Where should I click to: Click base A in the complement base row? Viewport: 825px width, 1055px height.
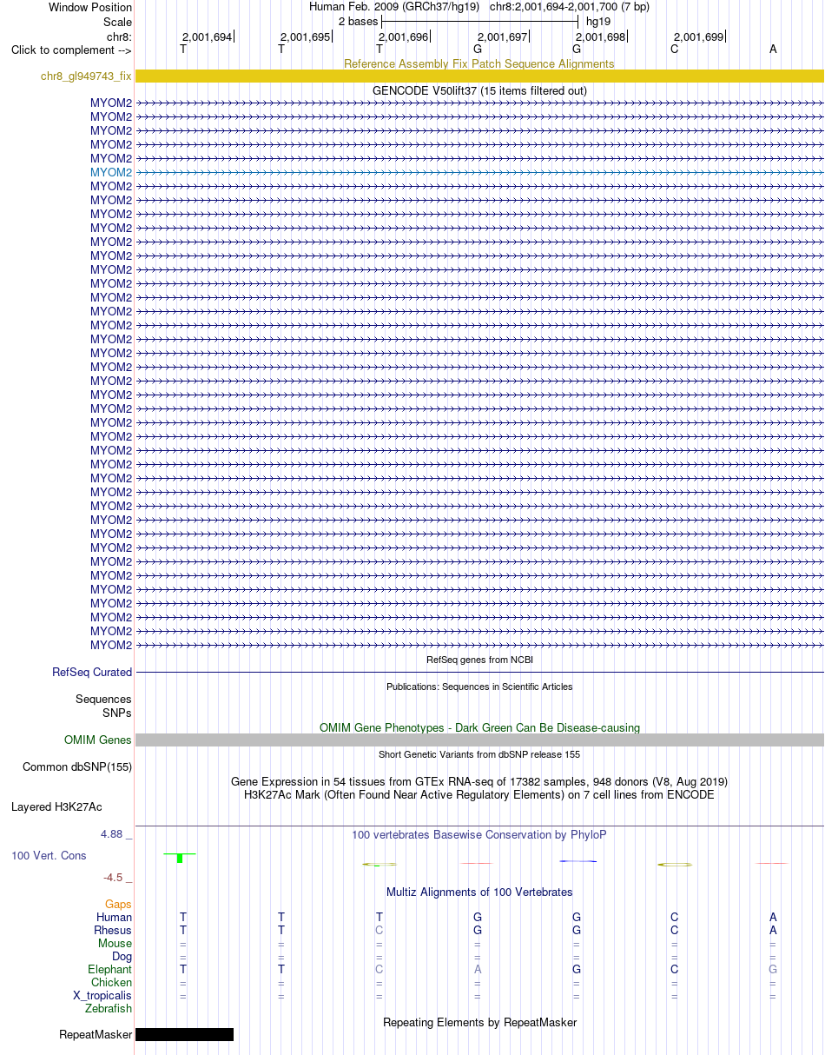tap(773, 50)
